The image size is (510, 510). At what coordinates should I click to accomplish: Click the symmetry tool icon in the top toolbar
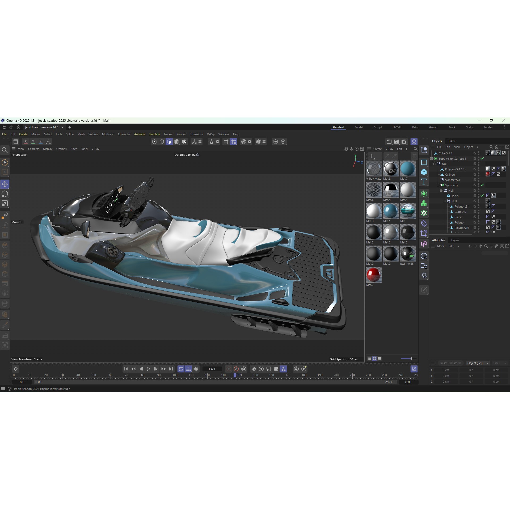pos(258,142)
